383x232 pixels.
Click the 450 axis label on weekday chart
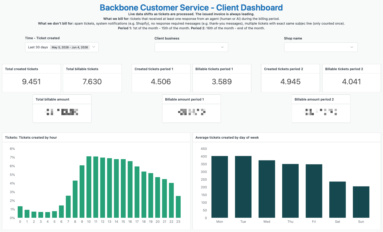point(204,149)
